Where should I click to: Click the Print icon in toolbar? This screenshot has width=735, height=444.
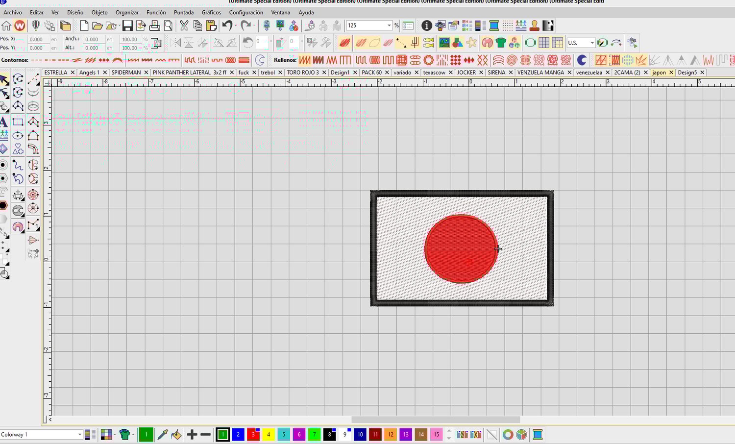click(x=155, y=25)
